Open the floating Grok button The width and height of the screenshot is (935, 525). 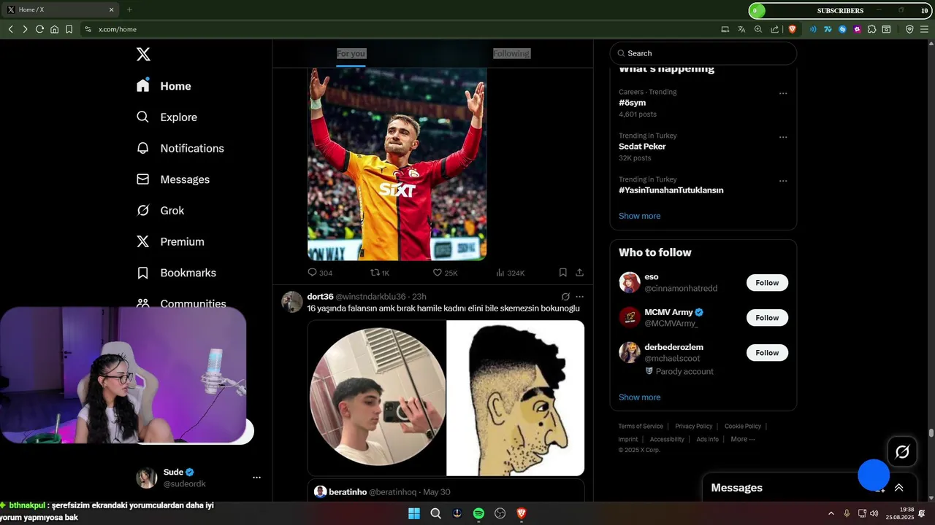tap(902, 452)
